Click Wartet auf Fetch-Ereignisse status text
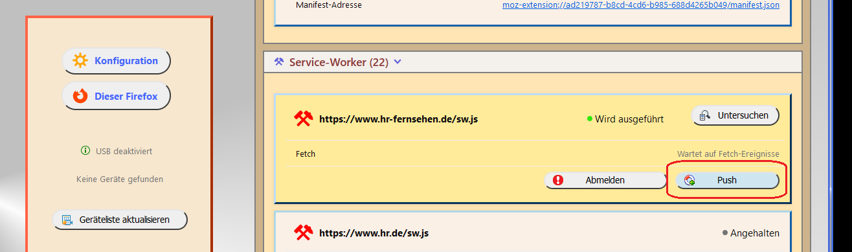852x252 pixels. [x=728, y=154]
